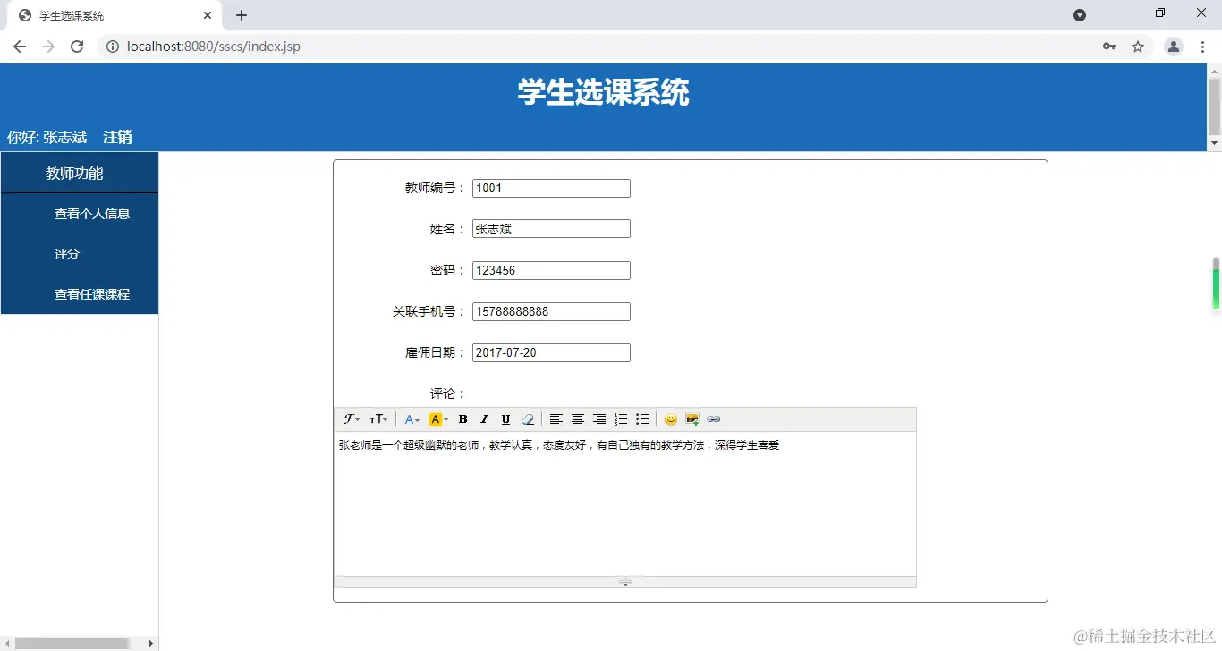1222x651 pixels.
Task: Click the 注销 logout link
Action: [x=115, y=137]
